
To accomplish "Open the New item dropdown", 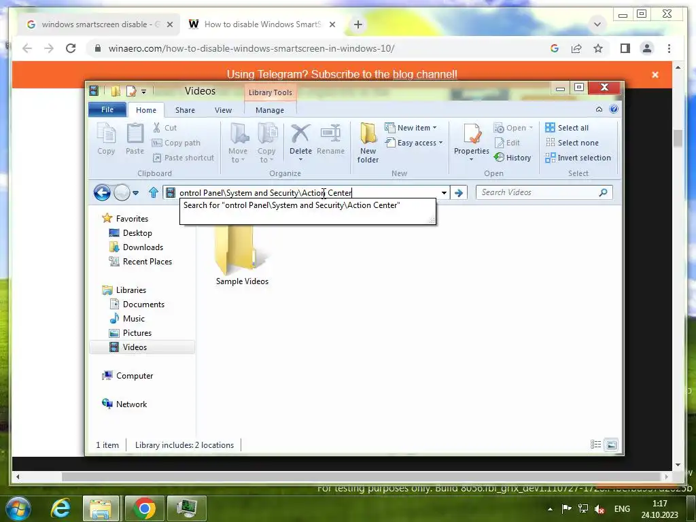I will pyautogui.click(x=411, y=128).
